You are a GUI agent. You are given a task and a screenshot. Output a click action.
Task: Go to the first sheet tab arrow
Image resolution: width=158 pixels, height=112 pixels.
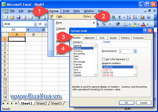pyautogui.click(x=3, y=103)
